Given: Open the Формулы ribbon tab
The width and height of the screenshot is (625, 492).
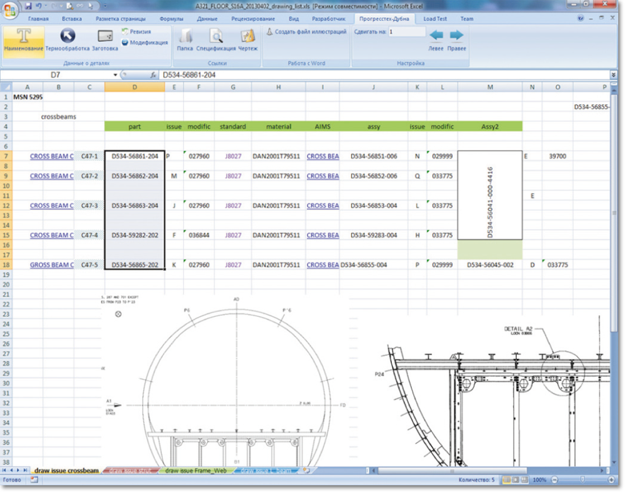Looking at the screenshot, I should point(171,19).
